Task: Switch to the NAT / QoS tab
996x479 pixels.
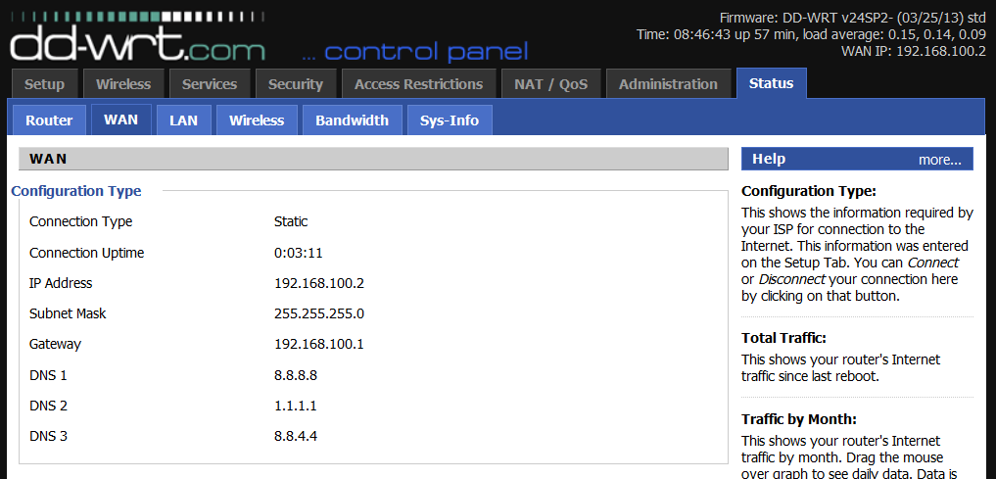Action: (x=550, y=84)
